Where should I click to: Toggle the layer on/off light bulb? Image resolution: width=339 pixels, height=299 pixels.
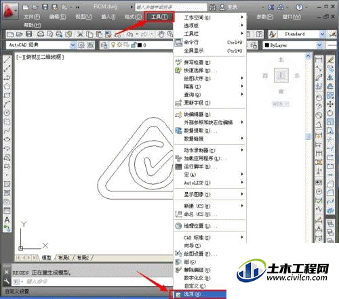[113, 45]
